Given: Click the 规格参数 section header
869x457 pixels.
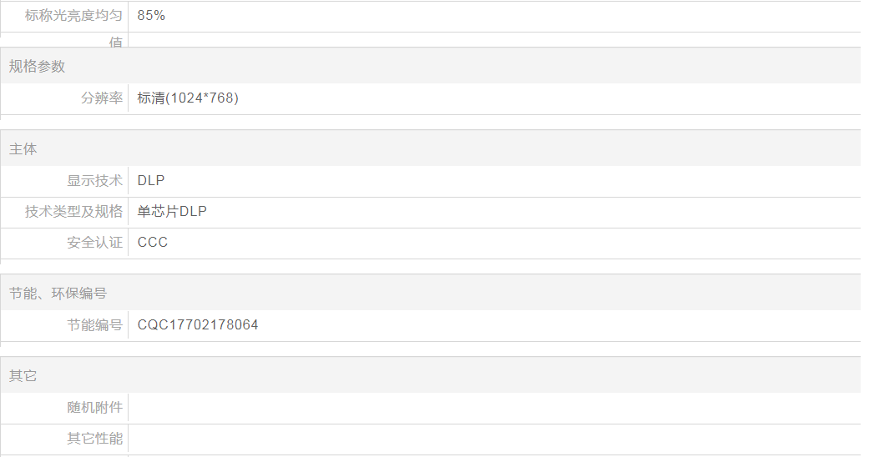Looking at the screenshot, I should click(37, 67).
